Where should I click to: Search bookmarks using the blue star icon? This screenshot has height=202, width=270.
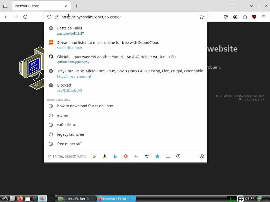(x=157, y=156)
